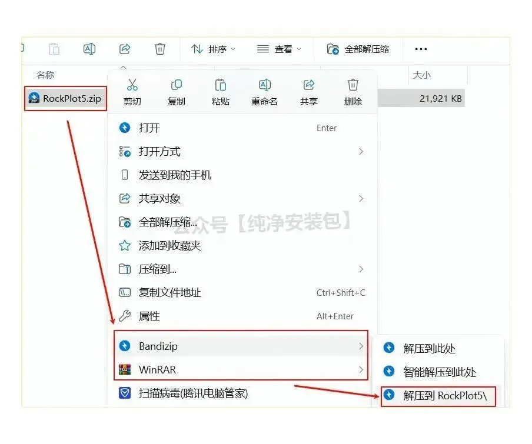The image size is (532, 444).
Task: Choose 添加到收藏夹 menu entry
Action: [242, 246]
